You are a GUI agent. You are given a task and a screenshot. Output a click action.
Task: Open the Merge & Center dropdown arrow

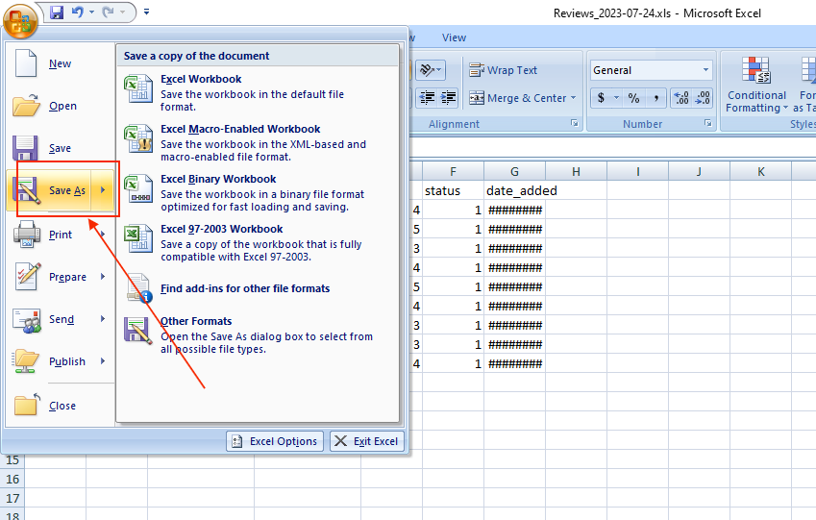click(x=574, y=98)
